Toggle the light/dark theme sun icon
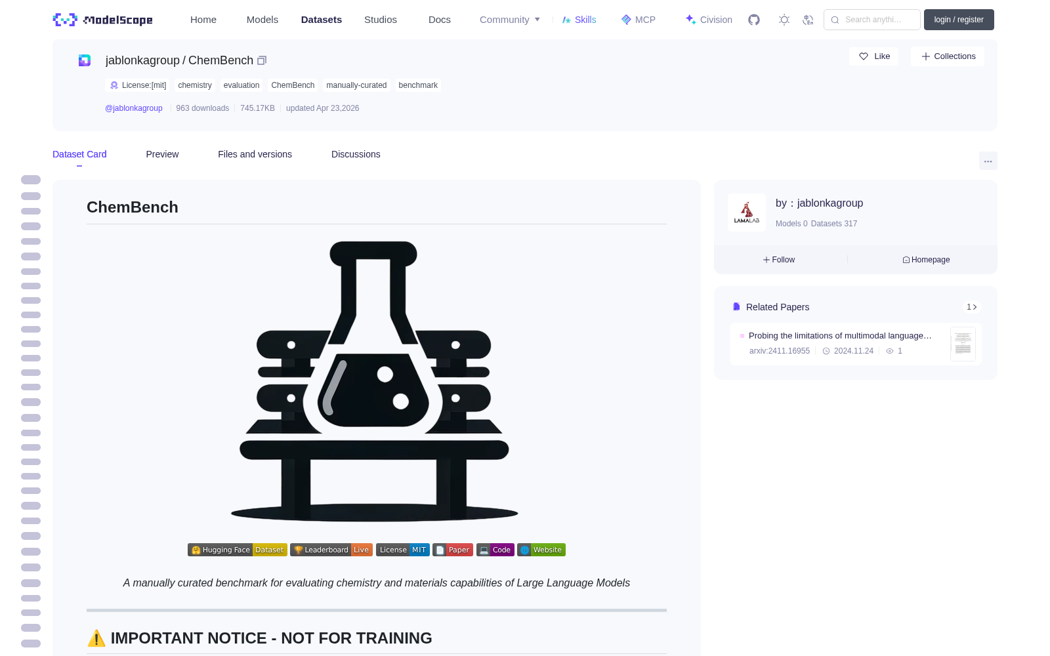Screen dimensions: 1050x656 pyautogui.click(x=784, y=20)
